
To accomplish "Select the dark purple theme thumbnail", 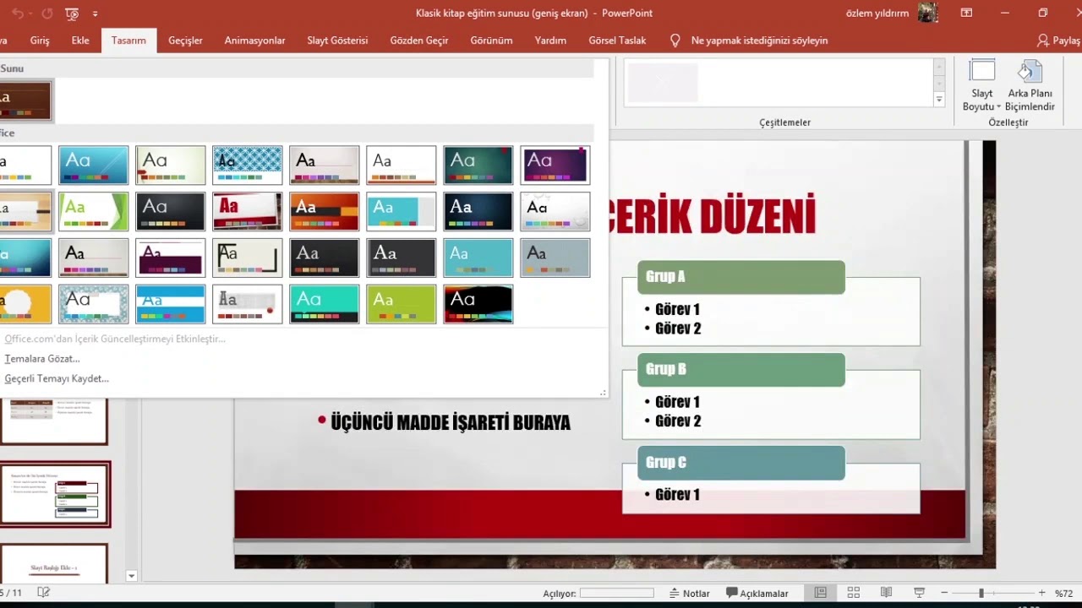I will (555, 166).
